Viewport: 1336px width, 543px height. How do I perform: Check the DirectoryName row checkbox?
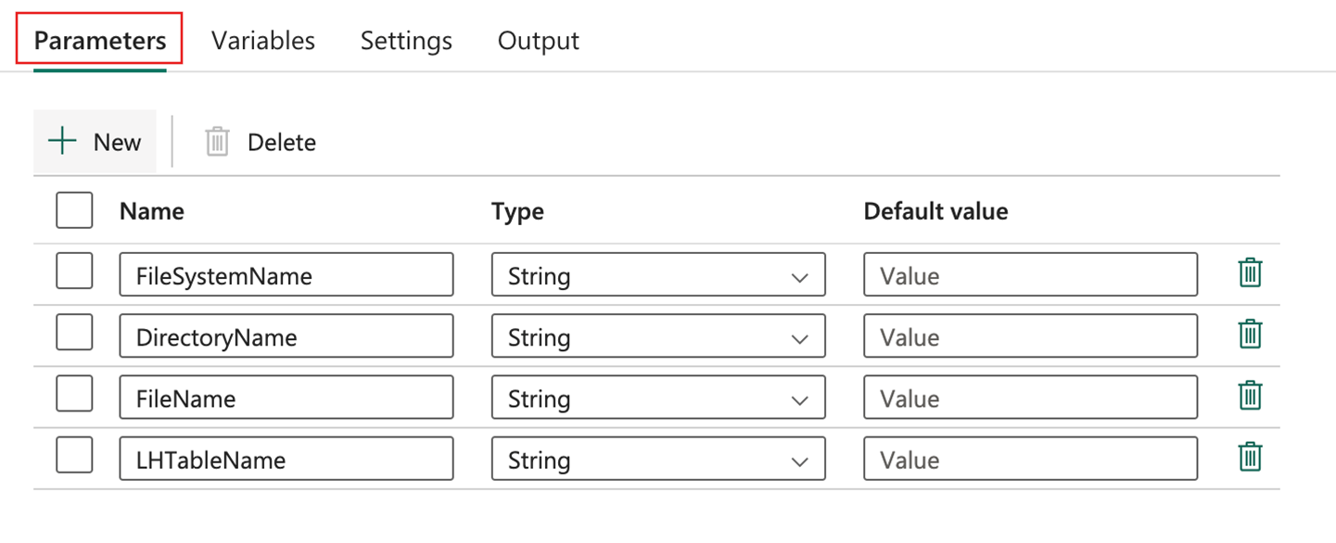point(74,334)
